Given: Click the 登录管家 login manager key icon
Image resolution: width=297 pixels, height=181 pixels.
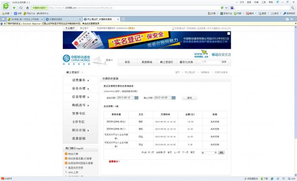Looking at the screenshot, I should pyautogui.click(x=289, y=14).
